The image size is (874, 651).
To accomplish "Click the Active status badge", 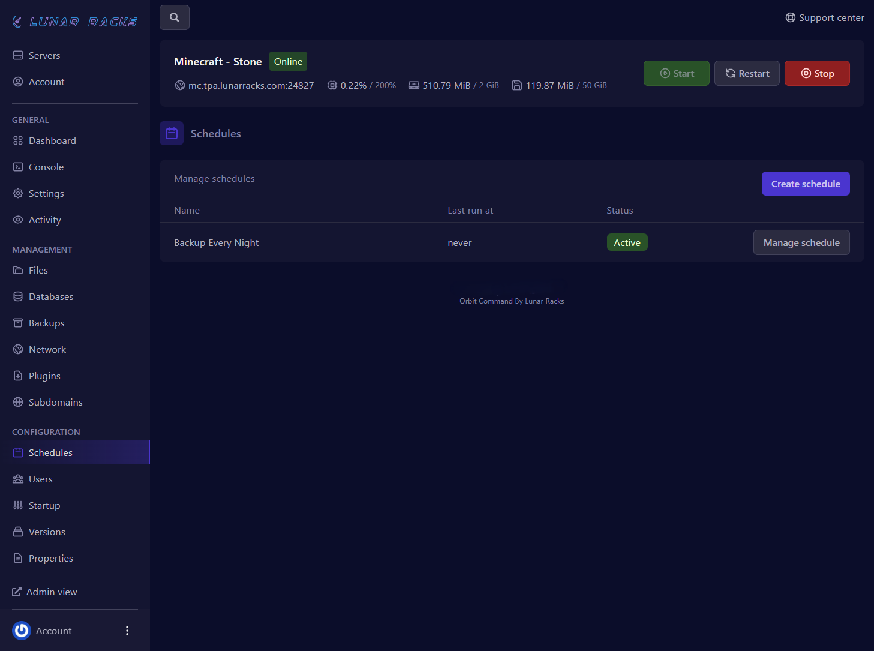I will point(627,242).
